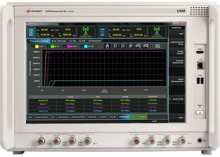Click the marker icon beside zoom in
Image resolution: width=220 pixels, height=157 pixels.
pos(138,46)
